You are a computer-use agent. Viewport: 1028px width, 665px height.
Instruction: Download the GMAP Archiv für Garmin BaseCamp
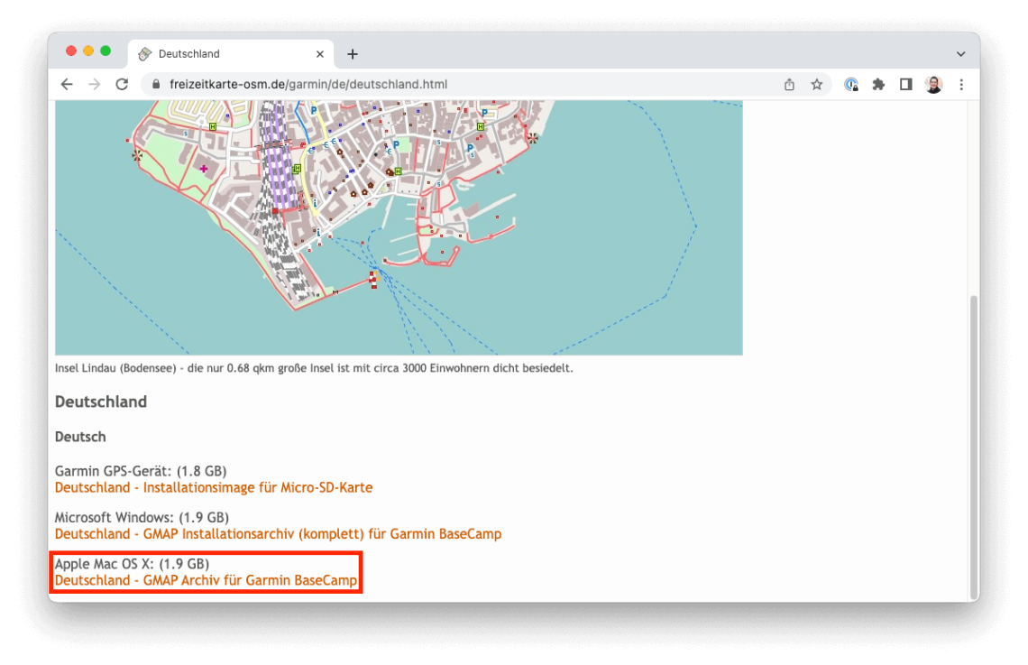205,580
